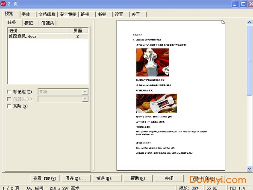The height and width of the screenshot is (190, 253).
Task: Select the 信笺头 sub-tab
Action: (x=47, y=23)
